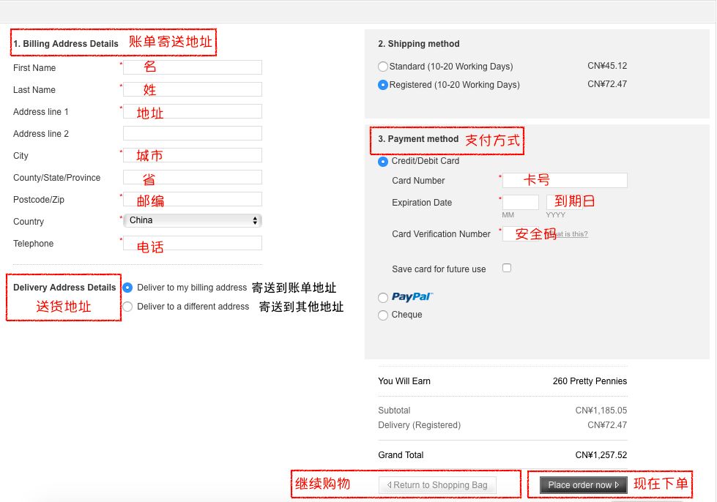Image resolution: width=717 pixels, height=502 pixels.
Task: Choose Credit/Debit Card payment option
Action: 382,162
